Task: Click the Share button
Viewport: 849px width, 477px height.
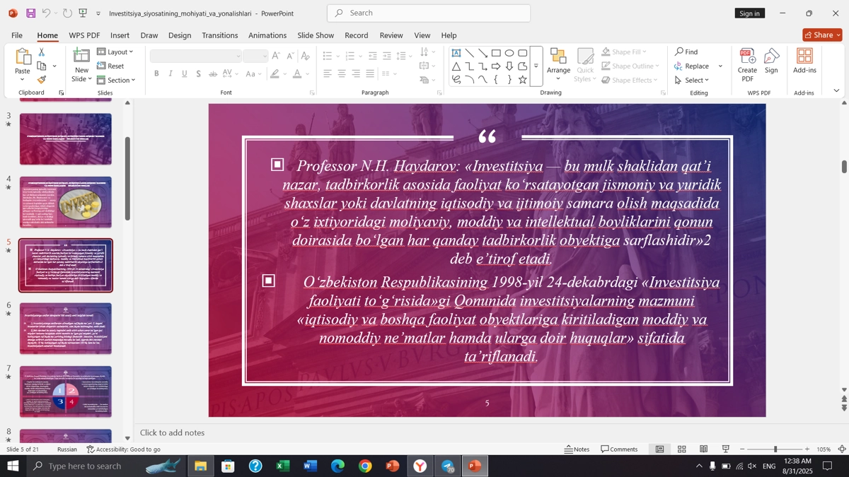Action: 822,35
